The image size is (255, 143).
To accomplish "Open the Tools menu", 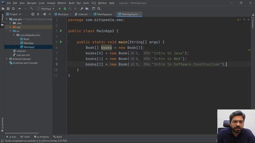I will tap(86, 3).
